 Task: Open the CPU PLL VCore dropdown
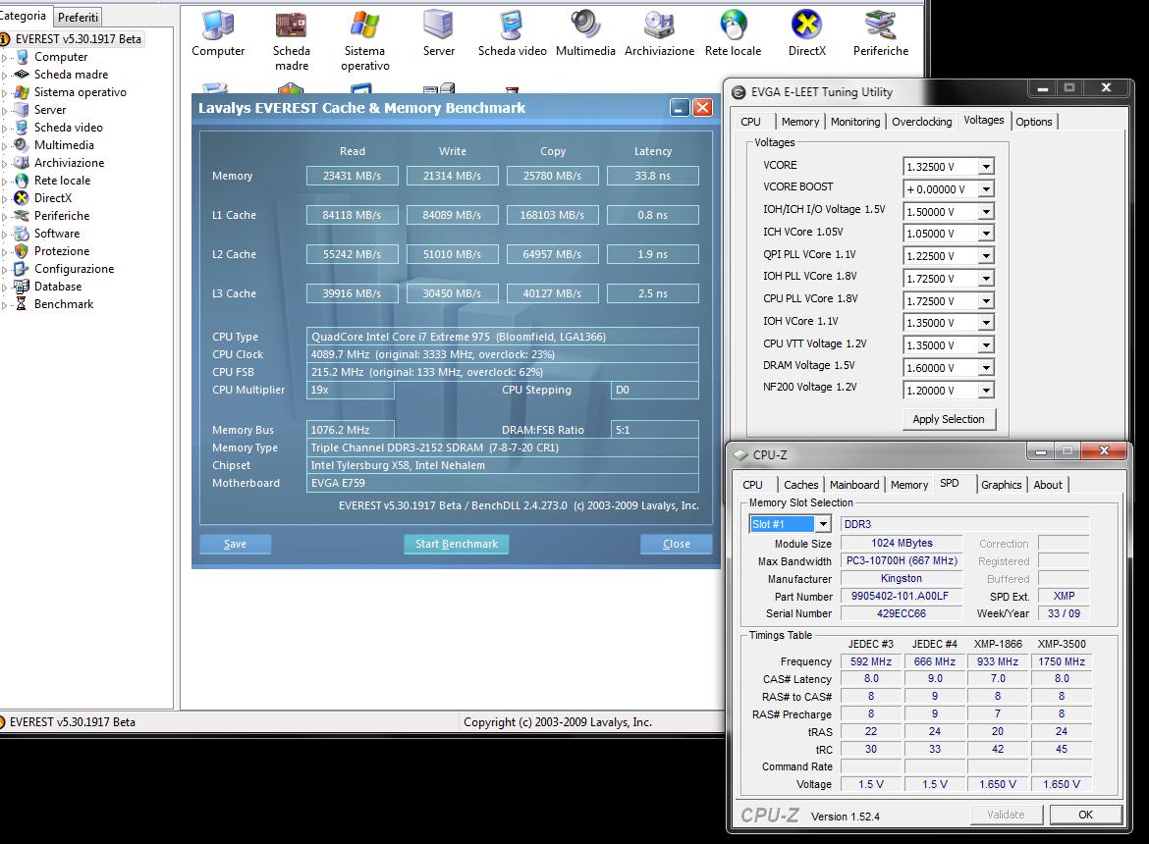click(986, 301)
